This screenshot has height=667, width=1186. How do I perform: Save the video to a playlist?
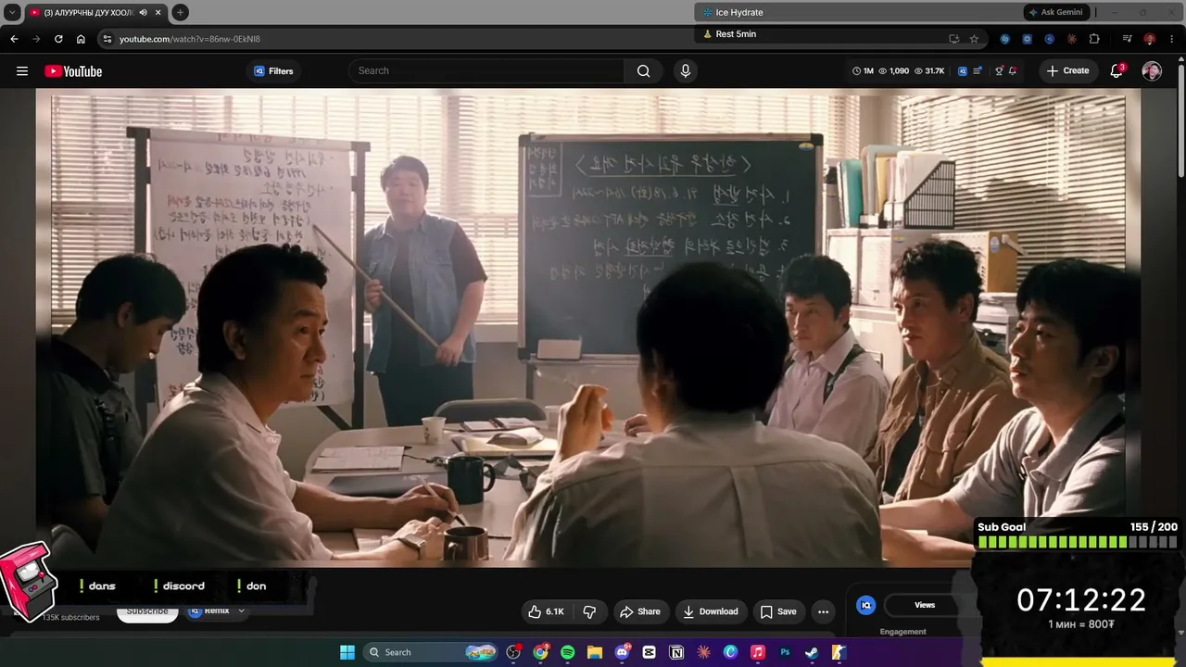(778, 611)
